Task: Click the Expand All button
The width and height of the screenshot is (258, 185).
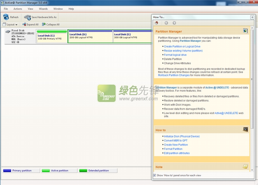Action: pos(30,25)
